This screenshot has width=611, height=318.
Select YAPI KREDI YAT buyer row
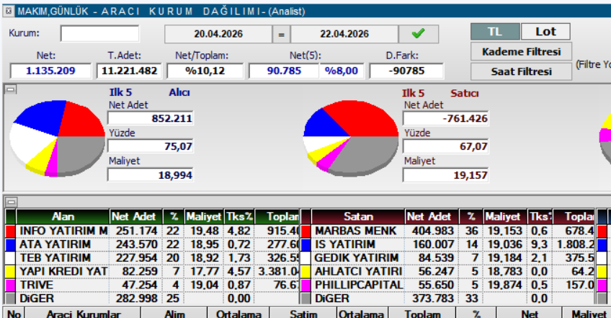point(152,272)
